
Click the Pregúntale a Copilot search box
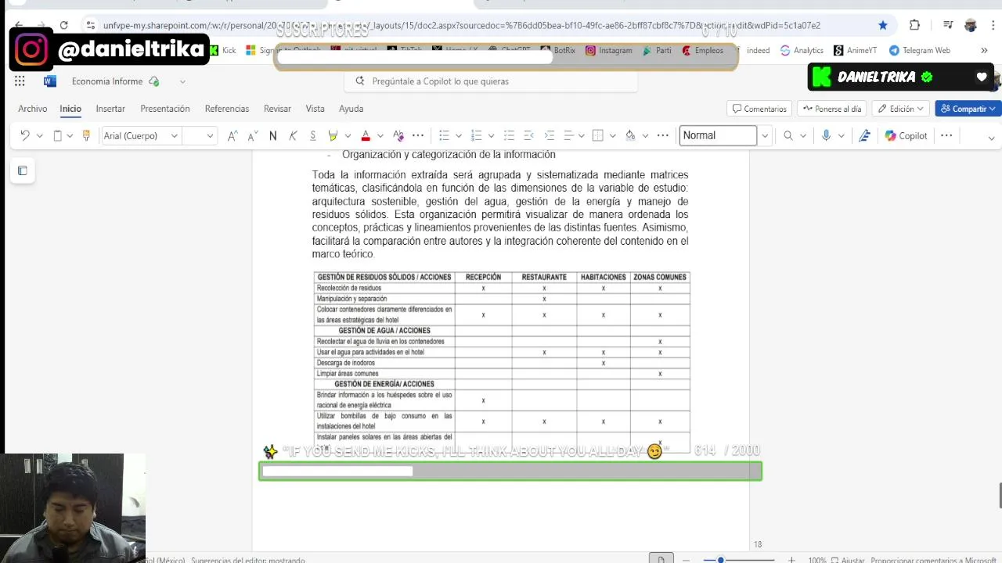point(491,81)
